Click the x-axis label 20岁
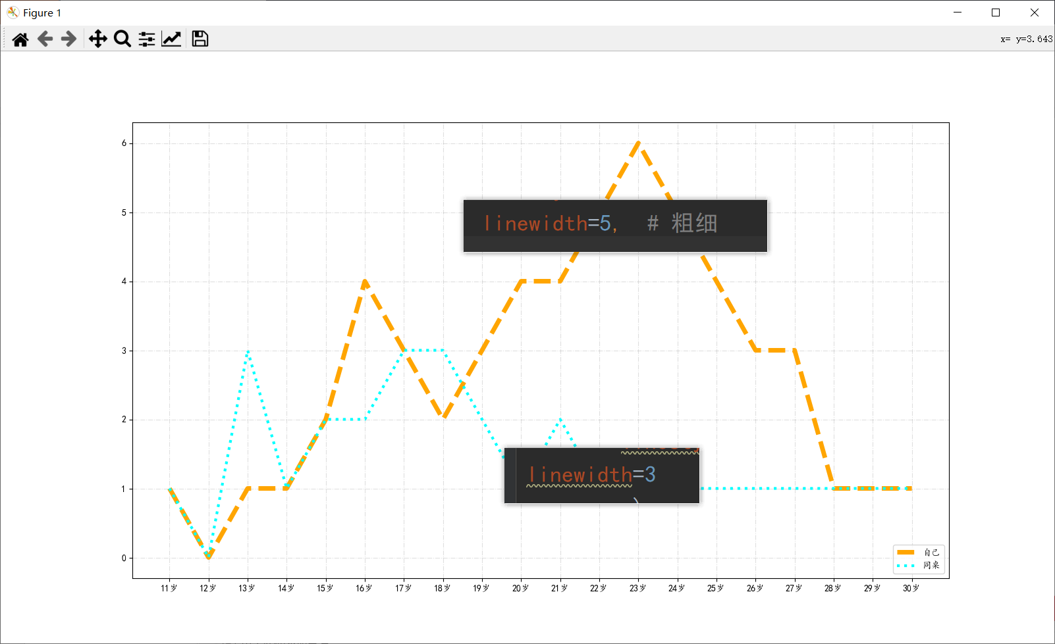This screenshot has width=1055, height=644. pos(520,588)
